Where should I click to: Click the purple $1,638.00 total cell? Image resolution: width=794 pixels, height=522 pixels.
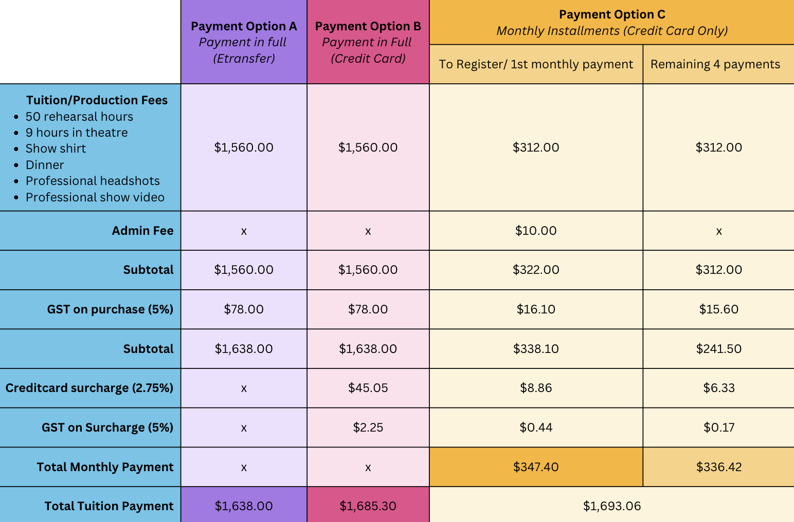click(x=244, y=505)
